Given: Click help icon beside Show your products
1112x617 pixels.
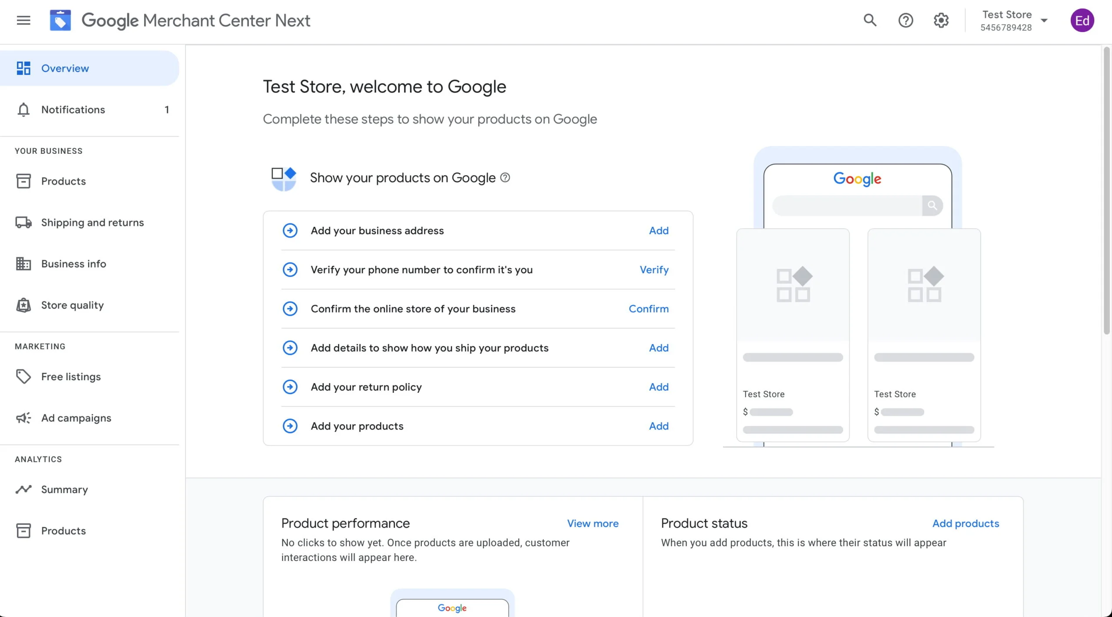Looking at the screenshot, I should point(505,178).
